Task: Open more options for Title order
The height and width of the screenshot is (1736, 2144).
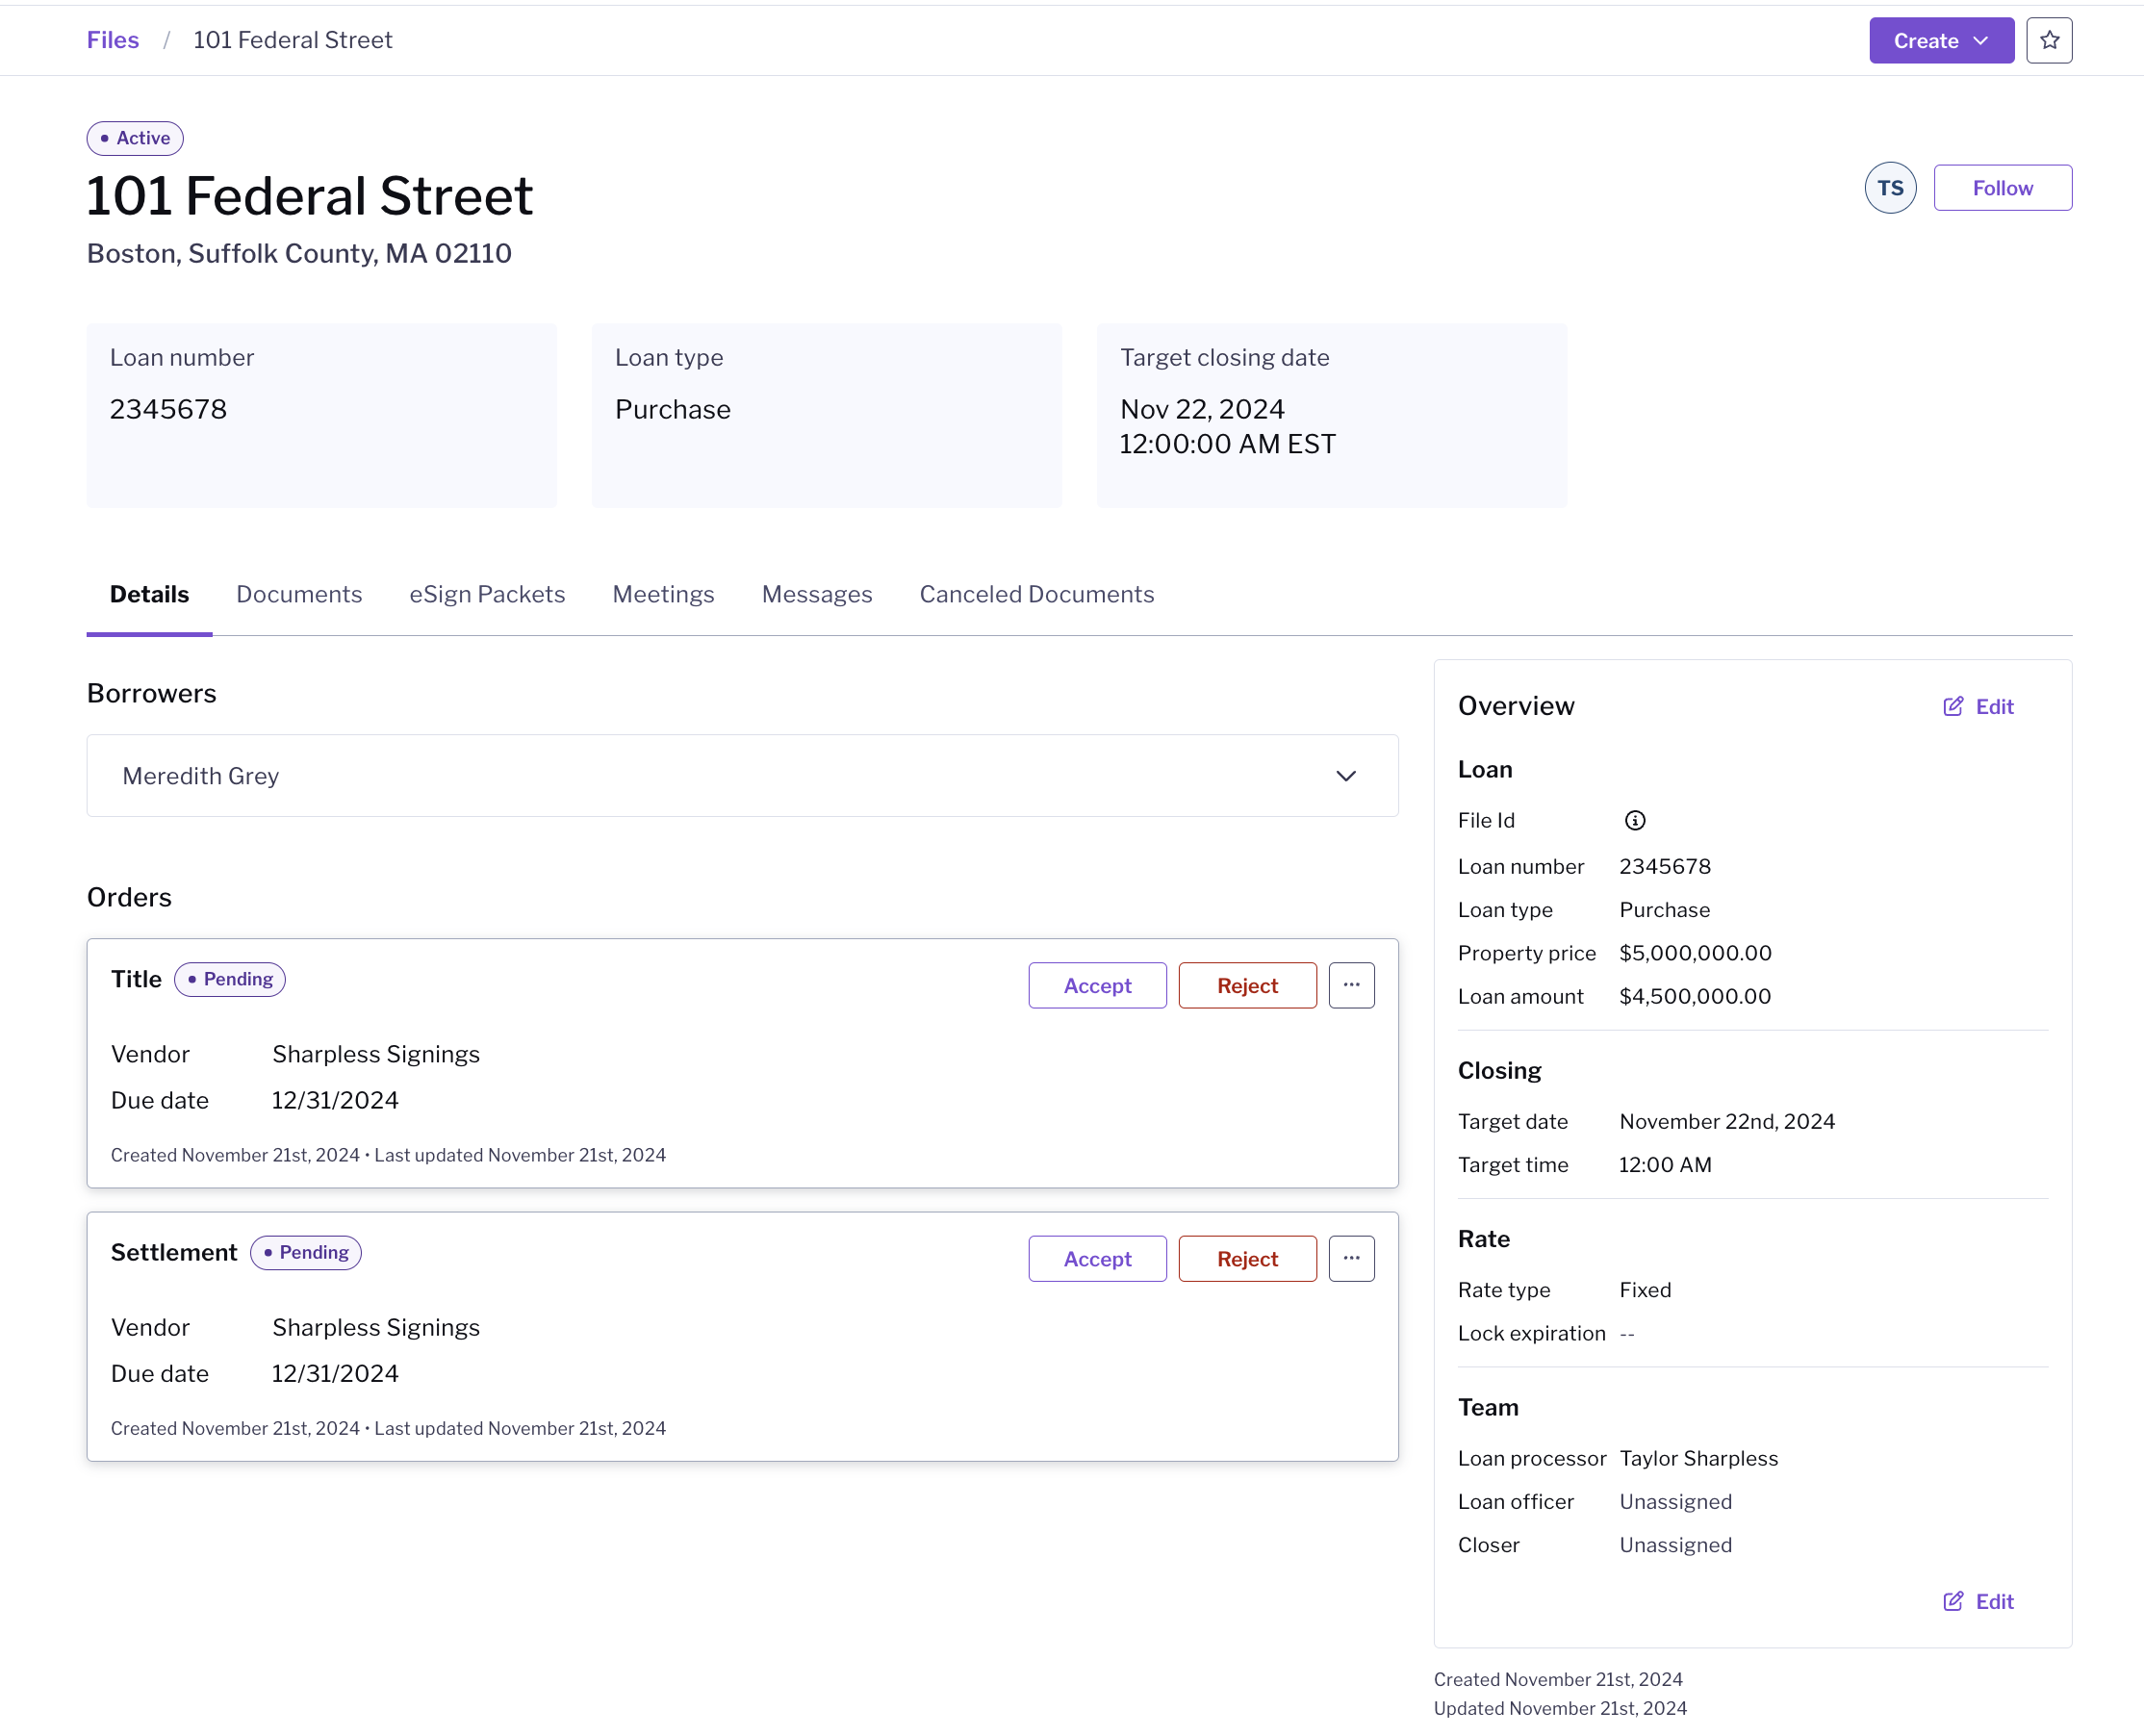Action: coord(1351,985)
